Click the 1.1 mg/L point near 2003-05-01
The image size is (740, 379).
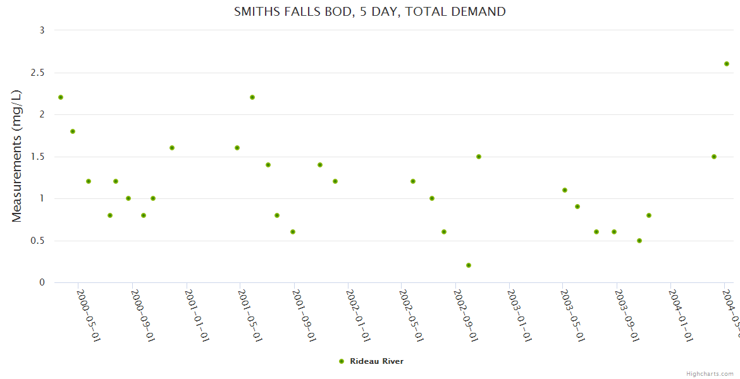click(x=565, y=190)
